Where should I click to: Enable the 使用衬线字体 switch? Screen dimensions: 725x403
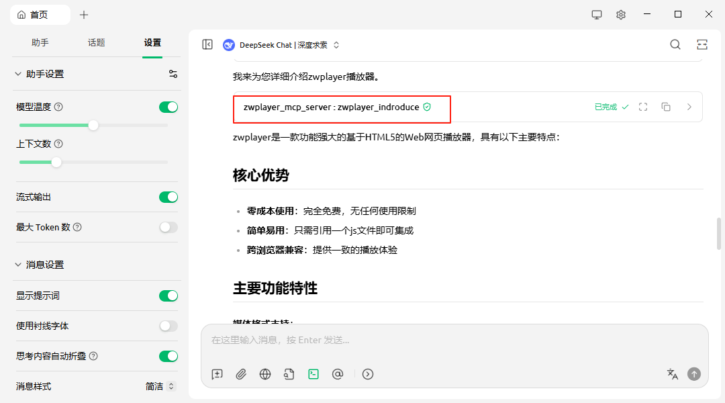click(168, 326)
